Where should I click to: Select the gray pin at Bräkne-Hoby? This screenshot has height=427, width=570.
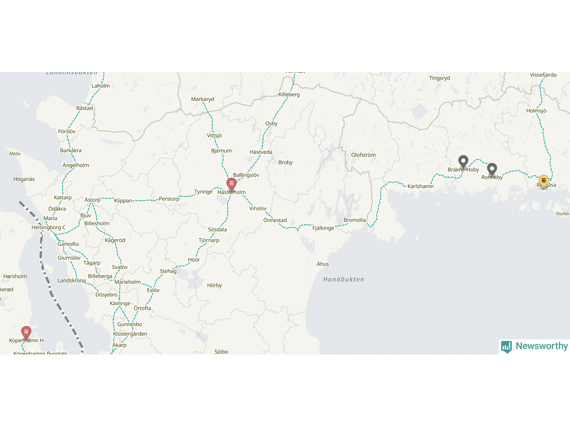click(x=463, y=162)
